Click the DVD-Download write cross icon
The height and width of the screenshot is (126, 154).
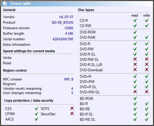pos(147,70)
